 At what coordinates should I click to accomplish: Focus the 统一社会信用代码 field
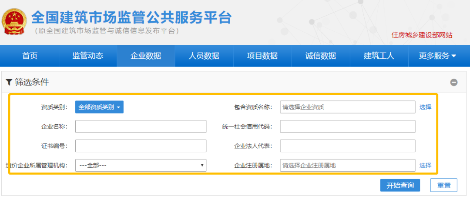pyautogui.click(x=348, y=127)
